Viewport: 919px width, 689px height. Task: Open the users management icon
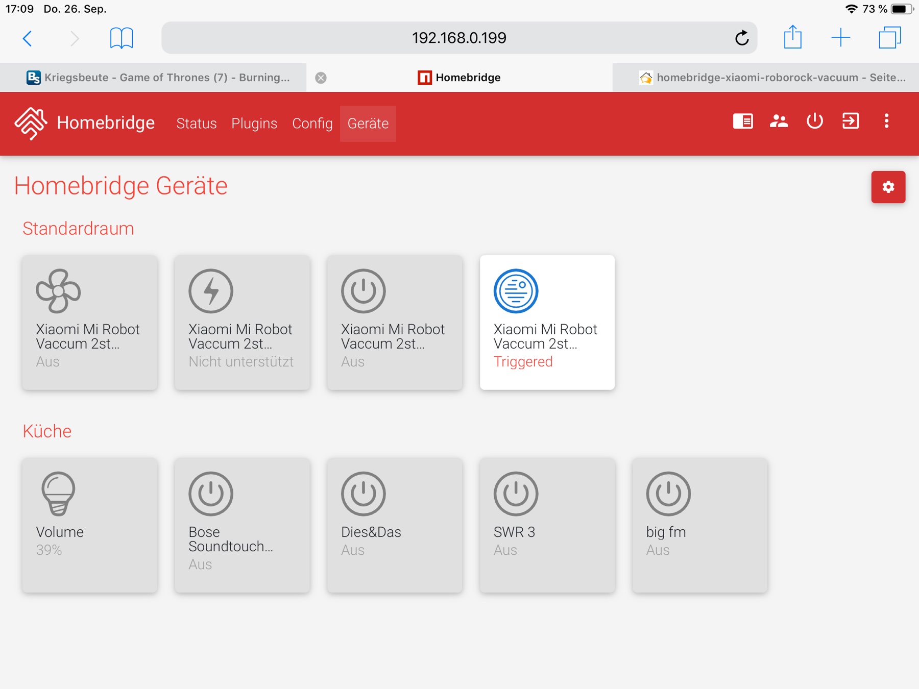(x=779, y=121)
